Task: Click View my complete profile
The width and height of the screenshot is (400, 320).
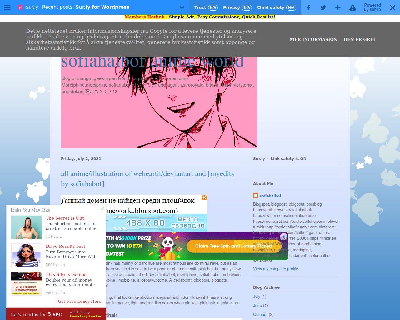Action: tap(276, 269)
